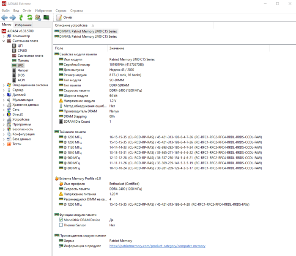Expand the Дисплей node
This screenshot has height=256, width=296.
[x=3, y=95]
